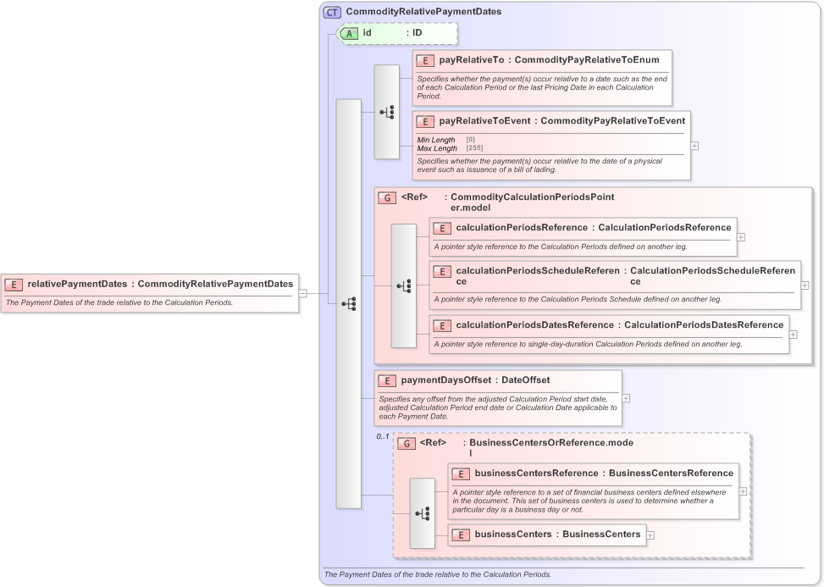Select the paymentDaysOffset element name
Screen dimensions: 824x587
pyautogui.click(x=445, y=380)
